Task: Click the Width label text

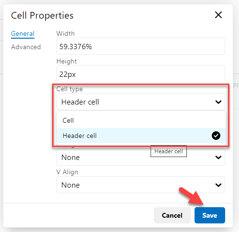Action: pyautogui.click(x=65, y=33)
